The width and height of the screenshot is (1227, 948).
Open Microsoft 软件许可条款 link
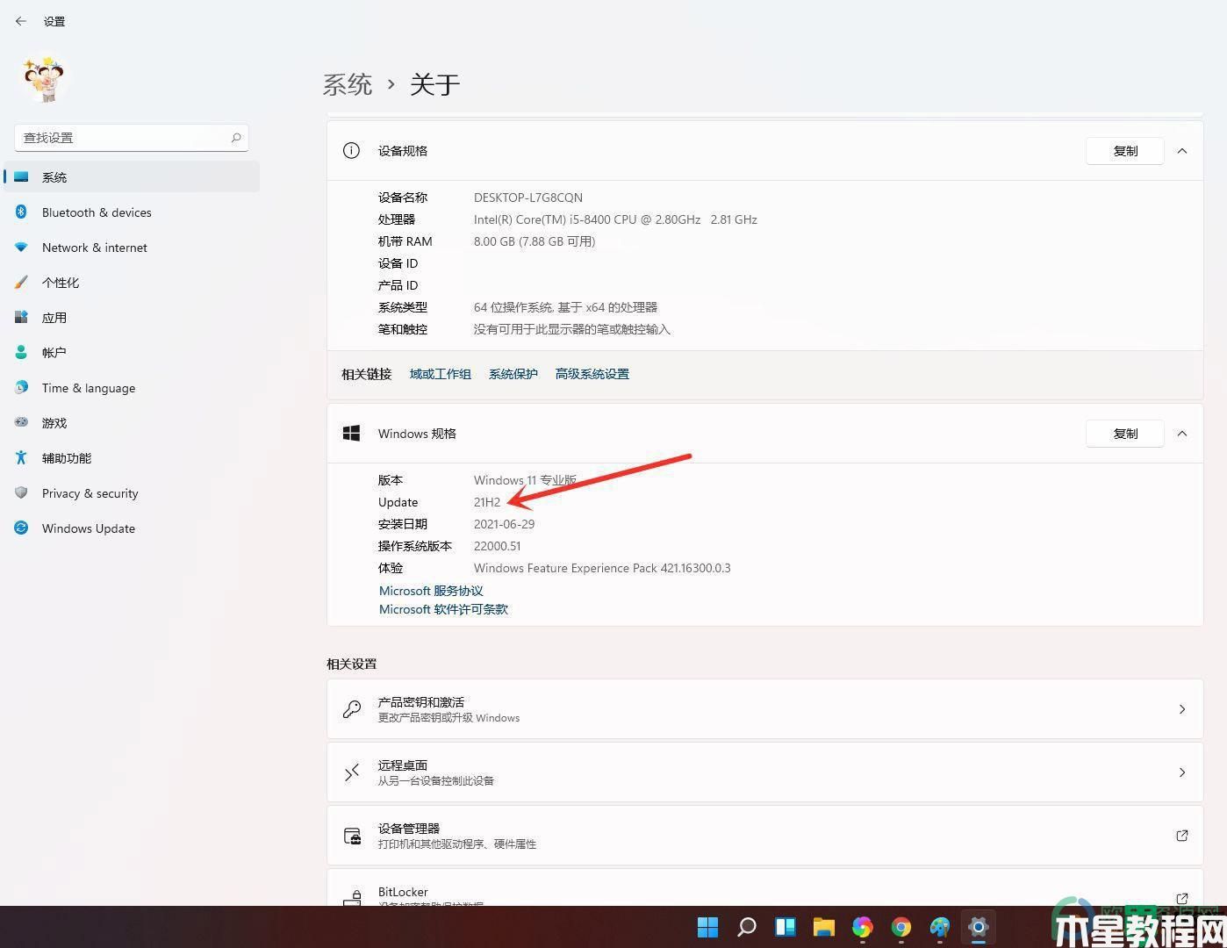pyautogui.click(x=443, y=609)
